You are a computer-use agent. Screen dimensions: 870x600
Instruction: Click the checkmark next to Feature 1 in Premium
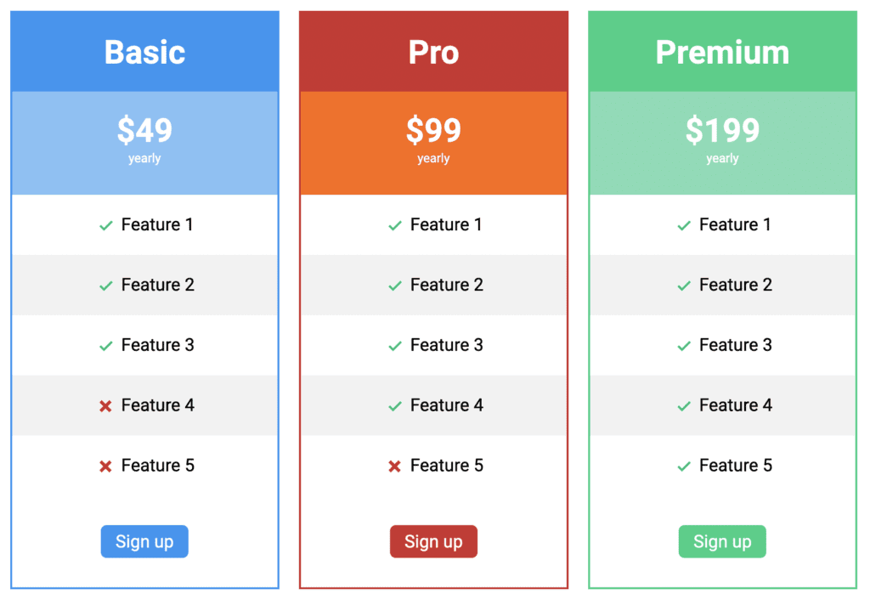click(683, 225)
